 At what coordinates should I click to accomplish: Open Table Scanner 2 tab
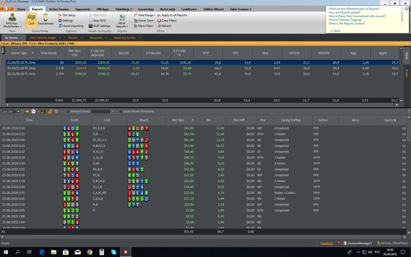(x=241, y=9)
